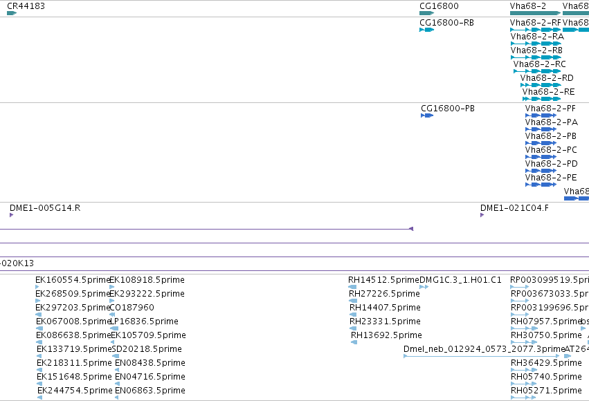
Task: Click the CG16800-PB CDS label
Action: coord(448,109)
